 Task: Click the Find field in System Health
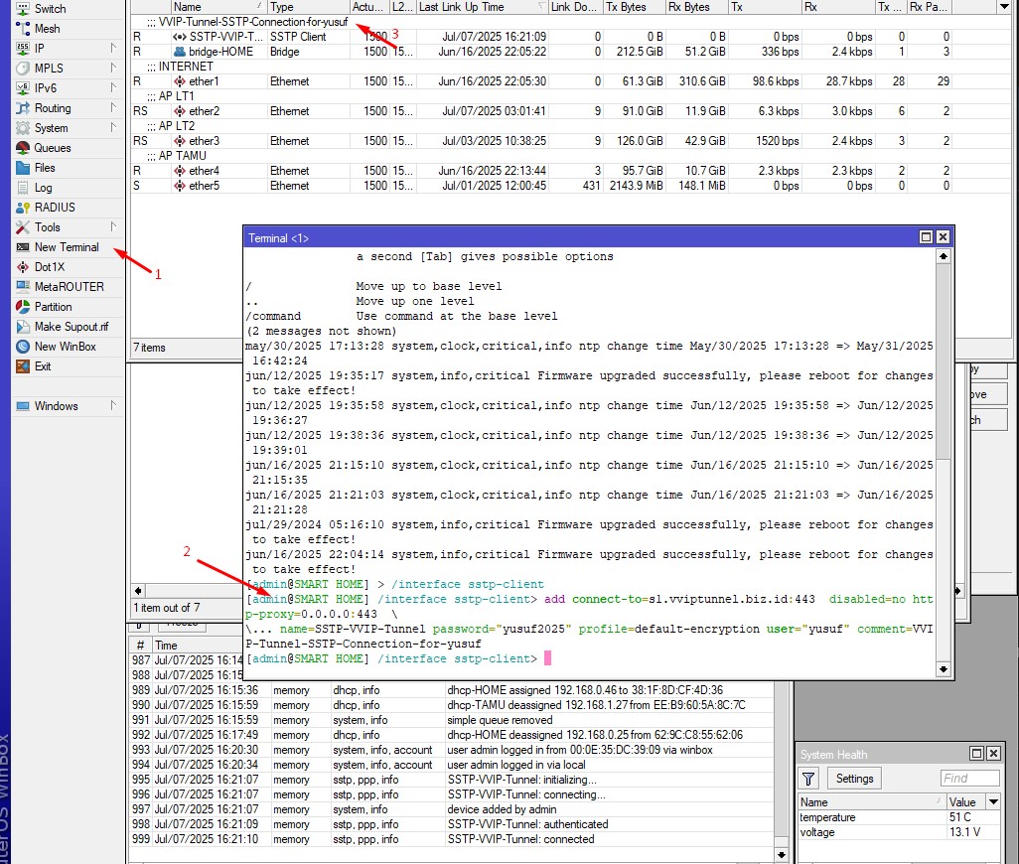click(x=969, y=779)
